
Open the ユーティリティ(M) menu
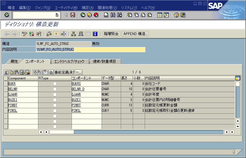[66, 7]
